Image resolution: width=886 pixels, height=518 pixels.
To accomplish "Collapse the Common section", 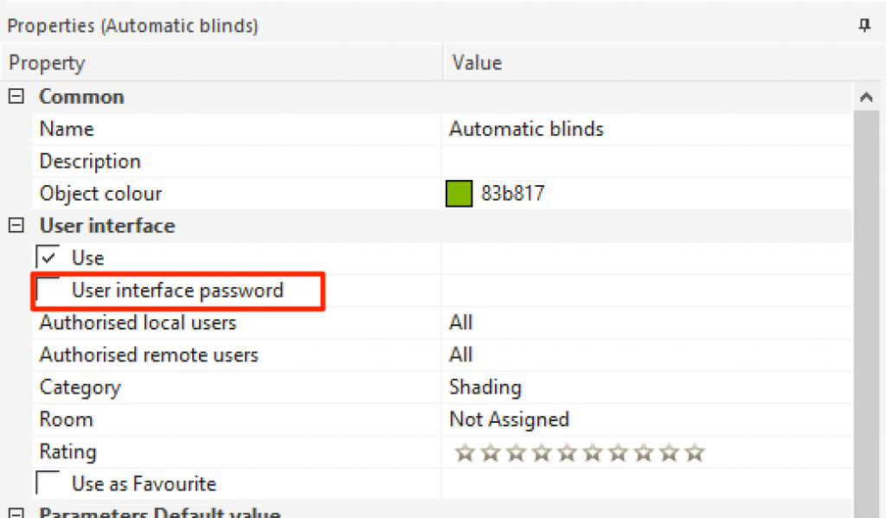I will tap(15, 97).
